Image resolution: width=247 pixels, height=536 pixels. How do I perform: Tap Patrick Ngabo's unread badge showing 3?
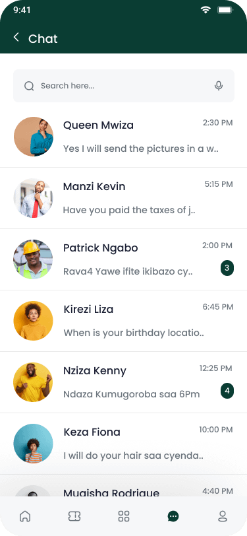pyautogui.click(x=227, y=268)
